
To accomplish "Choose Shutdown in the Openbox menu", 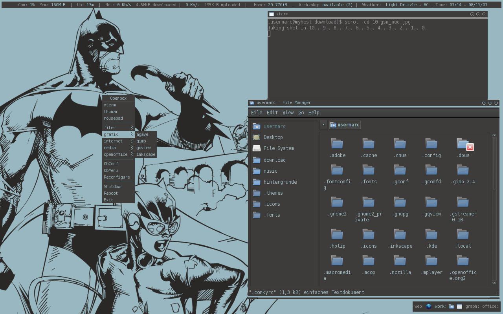I will pyautogui.click(x=118, y=186).
